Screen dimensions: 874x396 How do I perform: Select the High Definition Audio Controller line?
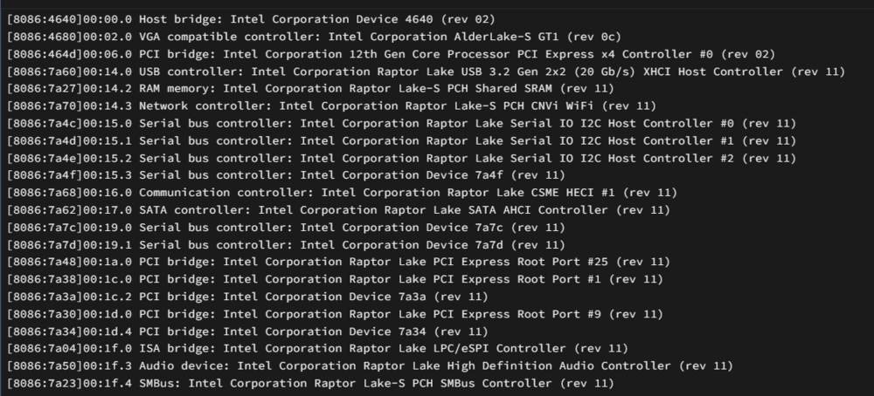click(370, 365)
